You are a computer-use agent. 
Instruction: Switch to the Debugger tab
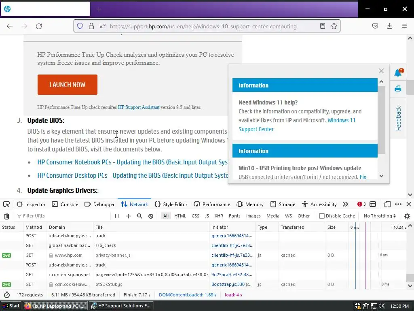tap(99, 204)
